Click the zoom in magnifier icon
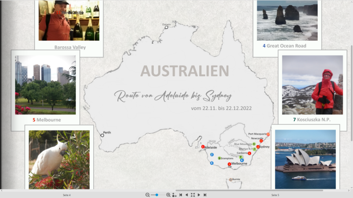 coord(168,195)
